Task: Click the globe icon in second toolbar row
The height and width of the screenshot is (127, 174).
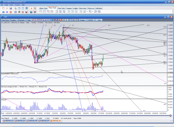Action: (31, 12)
